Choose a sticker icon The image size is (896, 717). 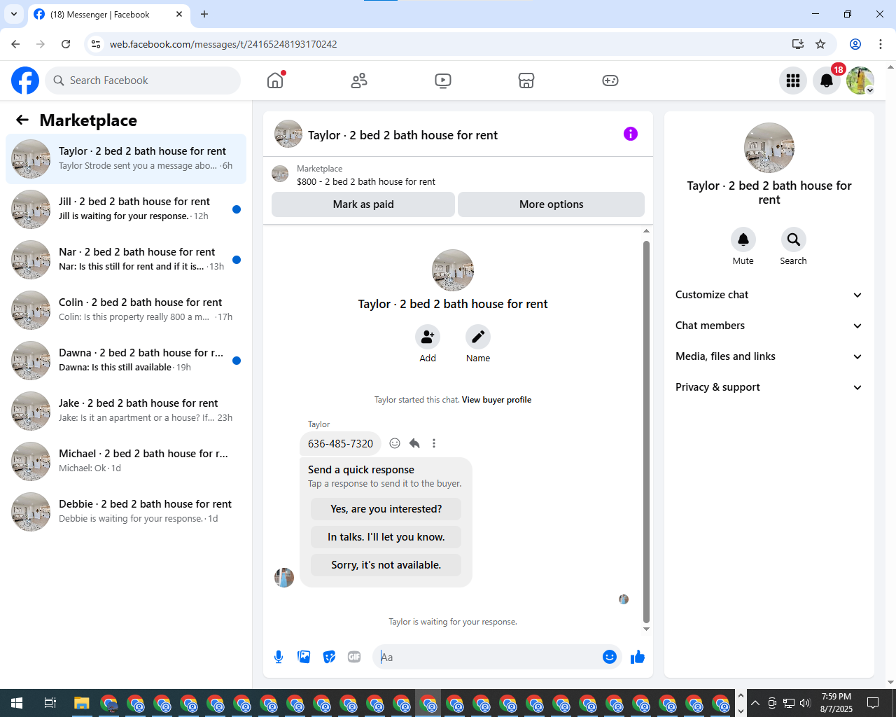pyautogui.click(x=329, y=657)
